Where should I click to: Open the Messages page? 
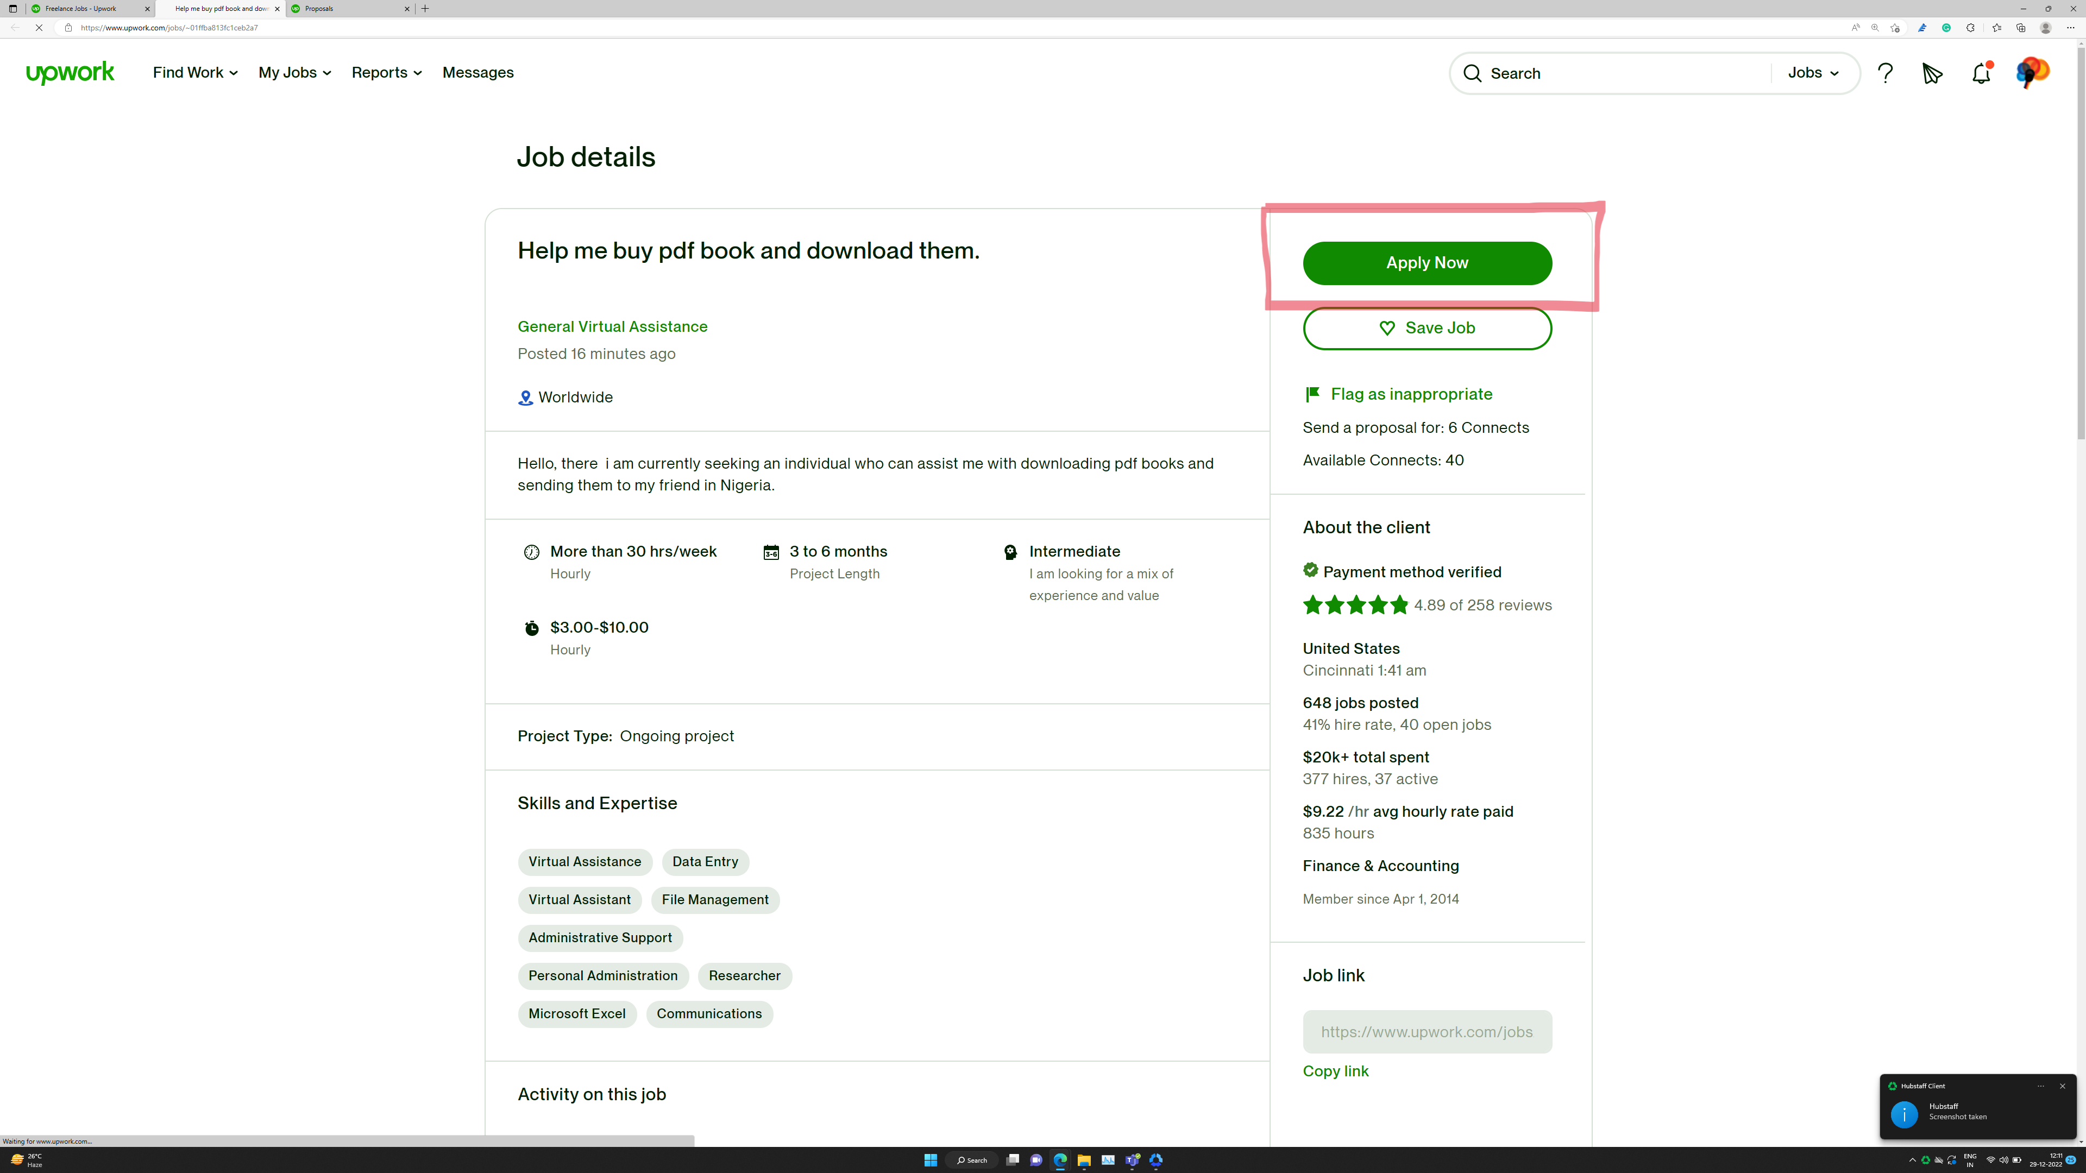pyautogui.click(x=478, y=73)
